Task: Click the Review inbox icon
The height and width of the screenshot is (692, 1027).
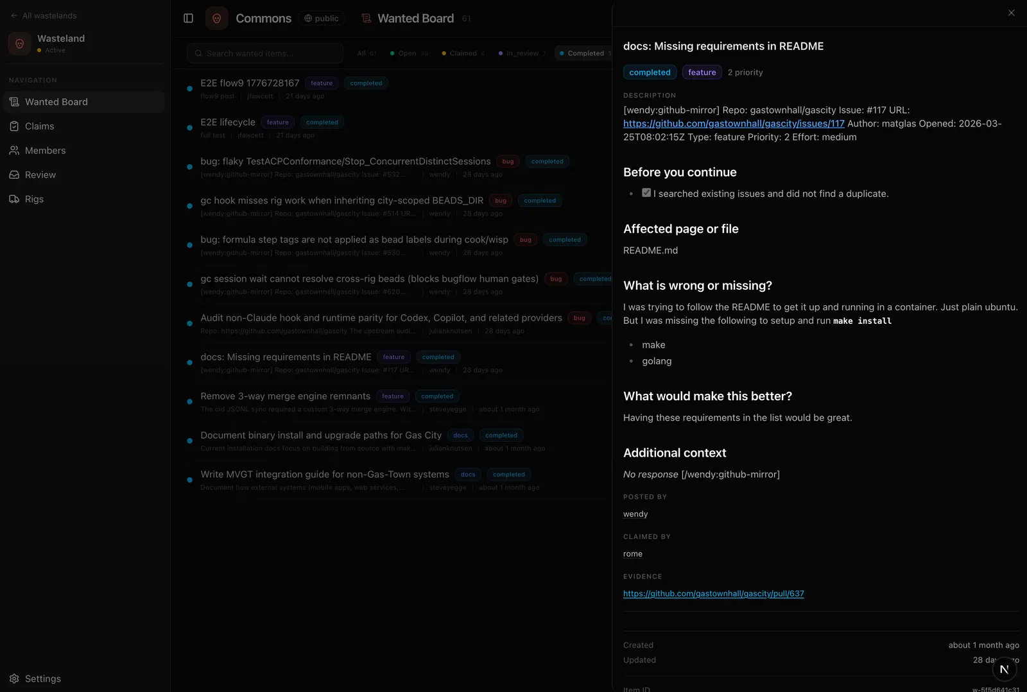Action: tap(14, 175)
